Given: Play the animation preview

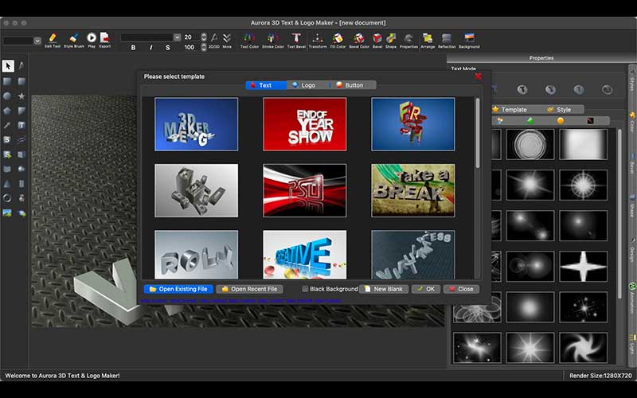Looking at the screenshot, I should tap(92, 41).
